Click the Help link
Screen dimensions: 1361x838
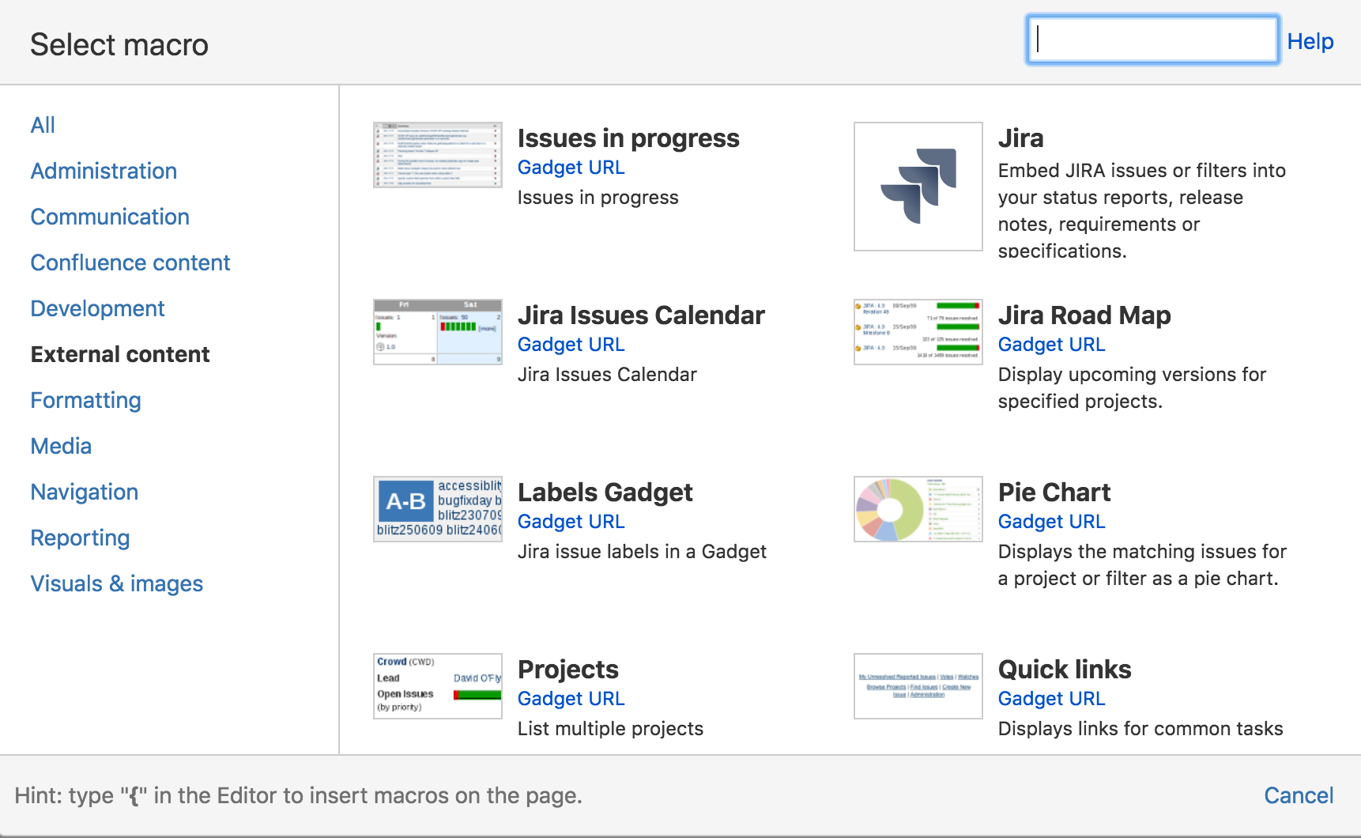1310,41
